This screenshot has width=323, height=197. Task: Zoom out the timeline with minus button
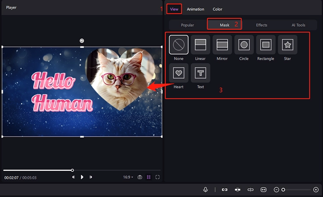[x=276, y=190]
